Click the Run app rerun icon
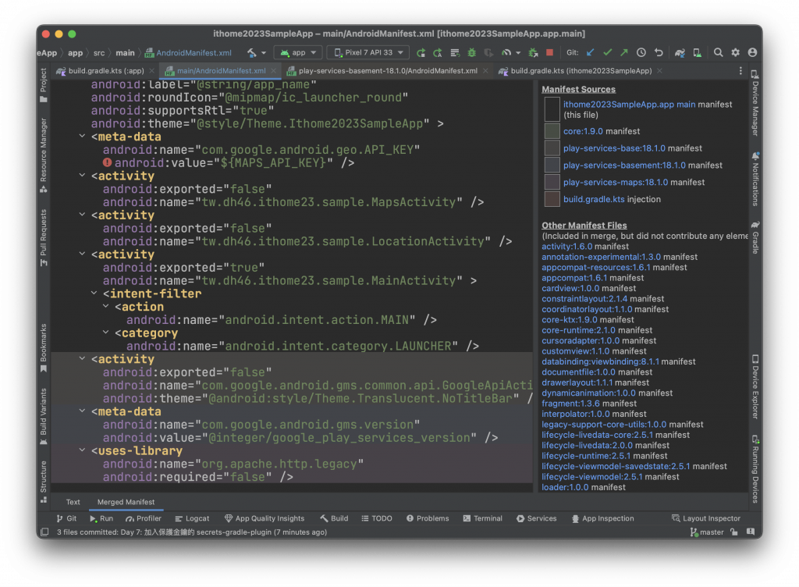 tap(421, 52)
